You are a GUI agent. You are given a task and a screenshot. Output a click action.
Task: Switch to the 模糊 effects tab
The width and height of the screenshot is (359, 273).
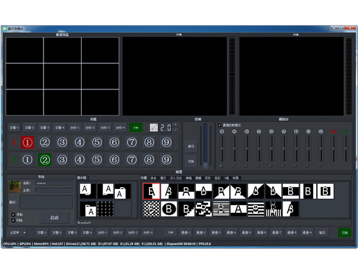point(198,178)
